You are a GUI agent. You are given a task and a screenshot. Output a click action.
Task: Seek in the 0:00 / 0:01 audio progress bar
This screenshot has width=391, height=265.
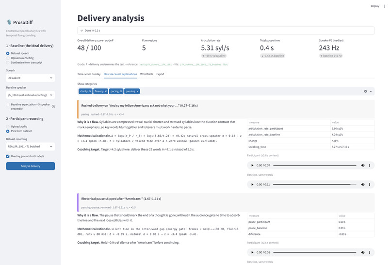coord(315,252)
